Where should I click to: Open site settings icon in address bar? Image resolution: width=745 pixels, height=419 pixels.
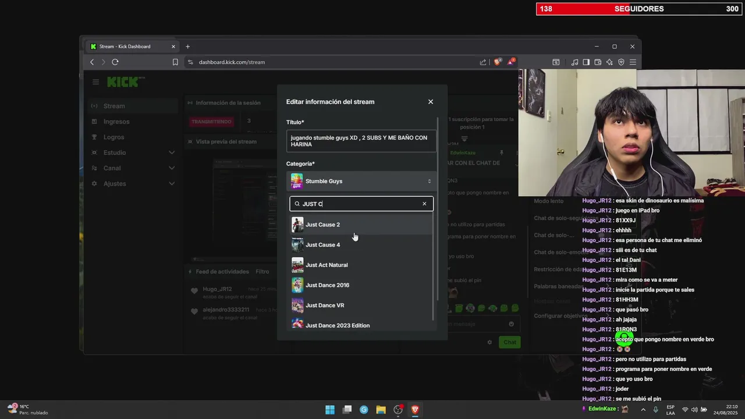[190, 62]
